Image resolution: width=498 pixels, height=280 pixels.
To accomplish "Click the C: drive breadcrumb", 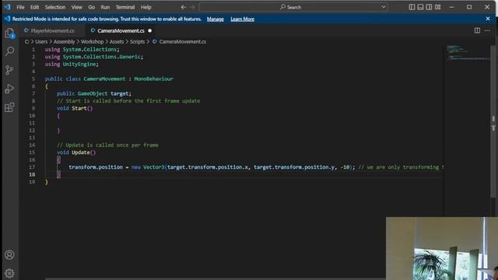I will 27,41.
